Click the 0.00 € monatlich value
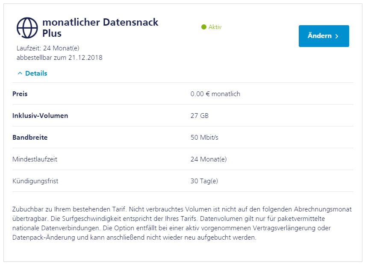This screenshot has width=365, height=264. pyautogui.click(x=215, y=94)
